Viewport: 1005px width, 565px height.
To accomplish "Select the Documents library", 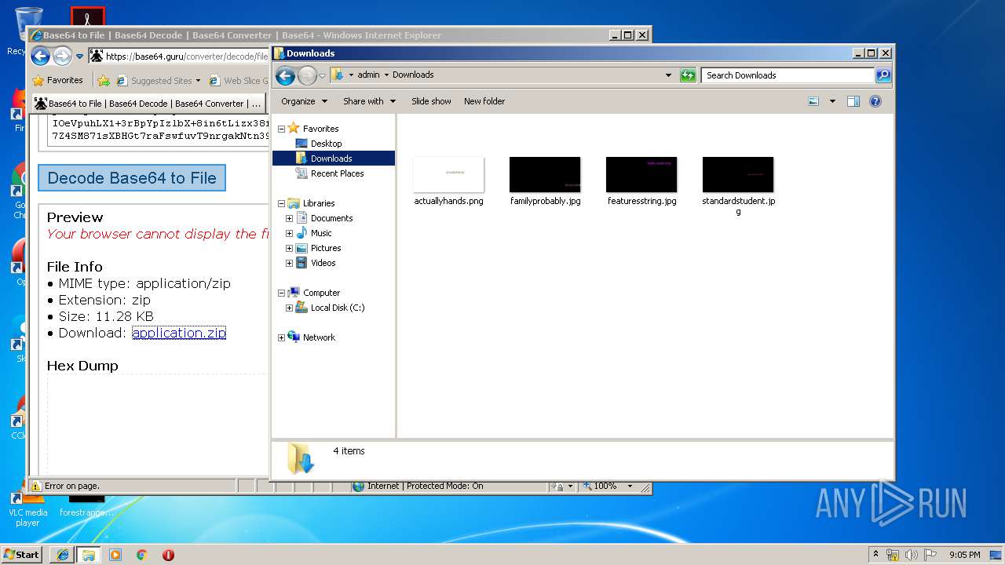I will (x=331, y=218).
